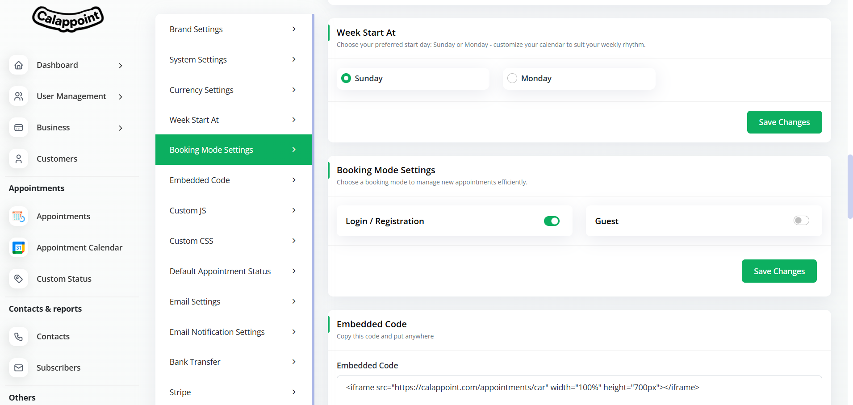Click chevron beside Stripe

pos(294,392)
